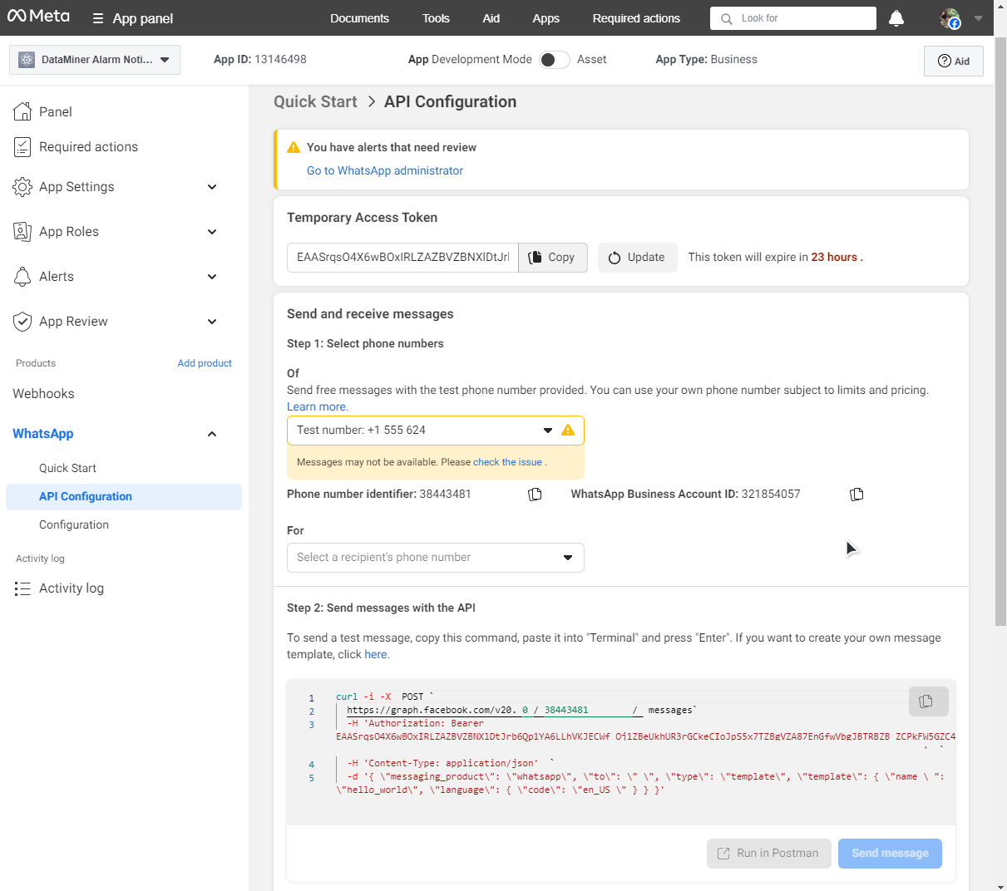This screenshot has width=1007, height=891.
Task: Click the Meta logo
Action: tap(38, 16)
